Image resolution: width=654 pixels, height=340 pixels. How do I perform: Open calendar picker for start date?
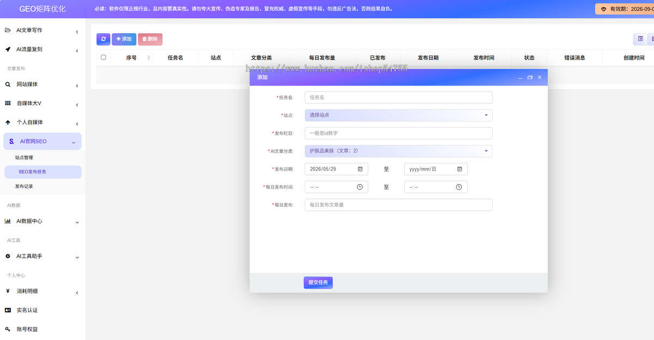tap(360, 169)
